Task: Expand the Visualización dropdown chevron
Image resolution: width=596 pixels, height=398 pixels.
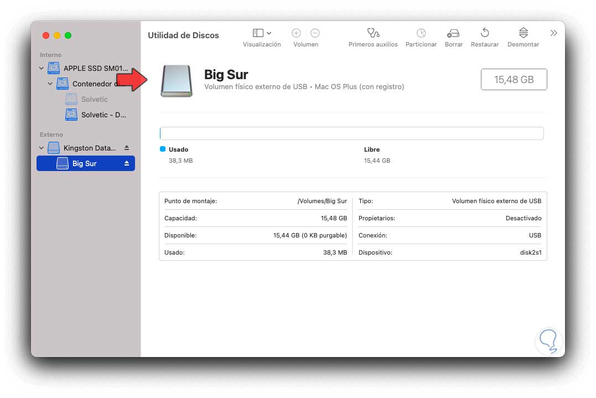Action: [269, 33]
